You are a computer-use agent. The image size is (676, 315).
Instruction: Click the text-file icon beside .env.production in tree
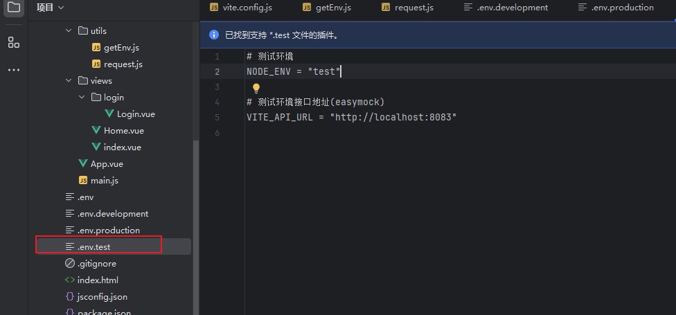[x=70, y=230]
